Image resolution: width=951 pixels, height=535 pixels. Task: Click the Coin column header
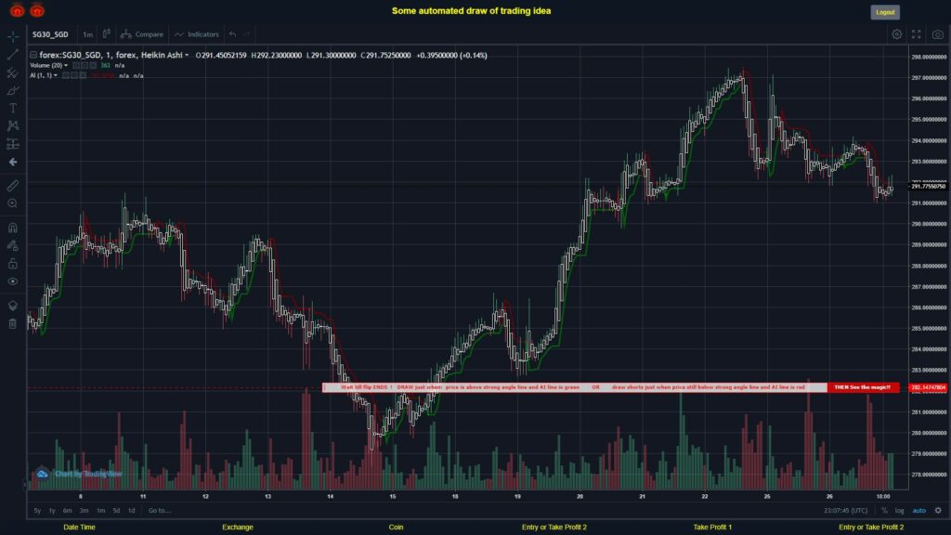[396, 528]
